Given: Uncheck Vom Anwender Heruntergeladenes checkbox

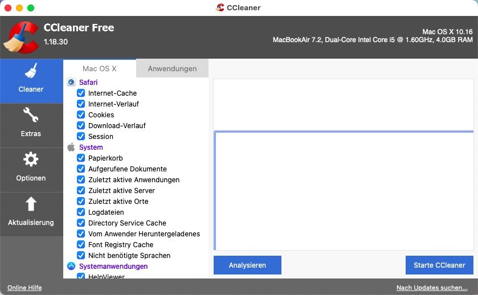Looking at the screenshot, I should 81,233.
